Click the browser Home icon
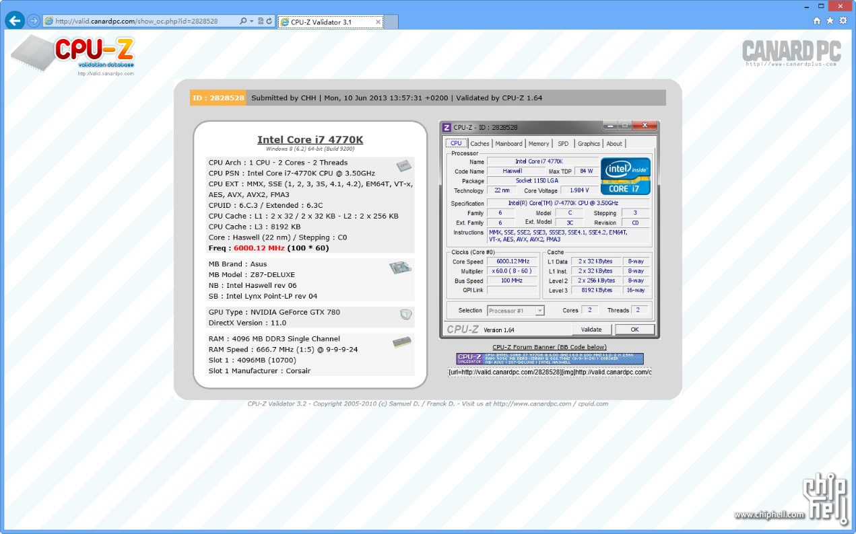 [817, 21]
